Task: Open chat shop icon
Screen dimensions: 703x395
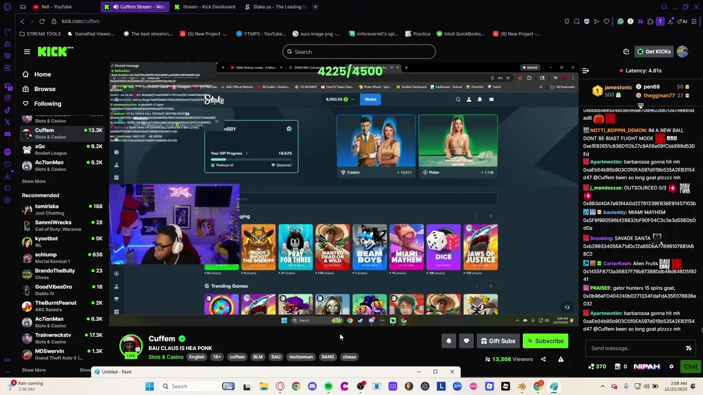Action: (x=617, y=366)
